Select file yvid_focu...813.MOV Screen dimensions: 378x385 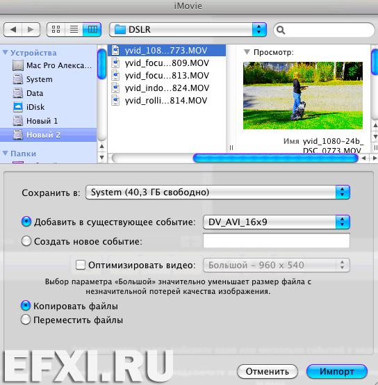click(x=167, y=76)
